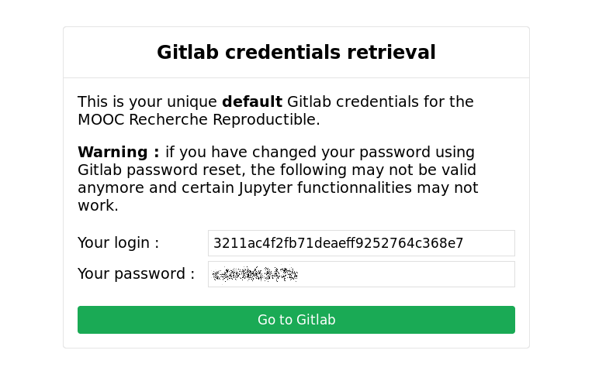Click the "Your password :" label

[x=136, y=274]
